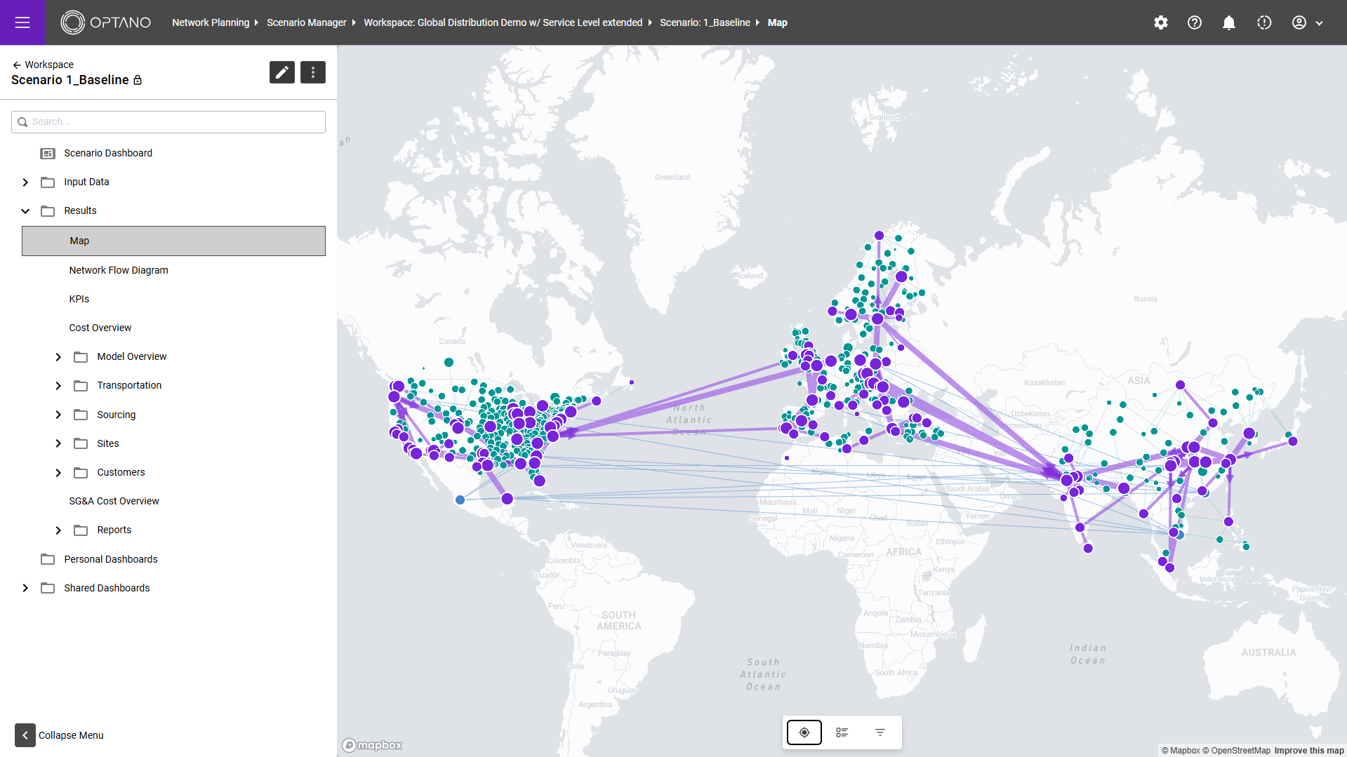Open the help question mark icon

click(x=1195, y=22)
